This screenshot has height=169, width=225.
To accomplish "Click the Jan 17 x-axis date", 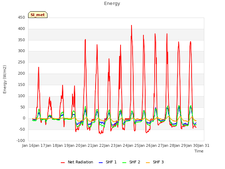I will (x=39, y=146).
